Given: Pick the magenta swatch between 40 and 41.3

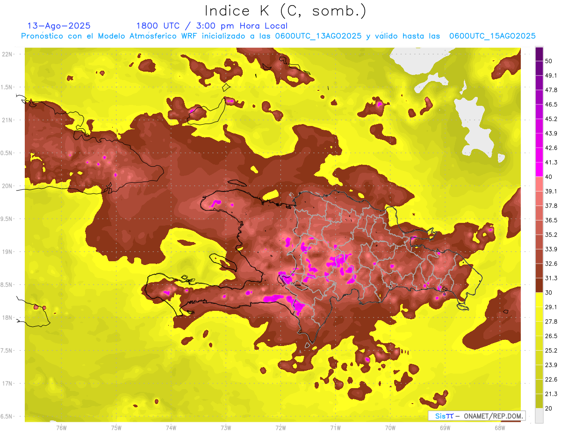Looking at the screenshot, I should click(x=539, y=169).
